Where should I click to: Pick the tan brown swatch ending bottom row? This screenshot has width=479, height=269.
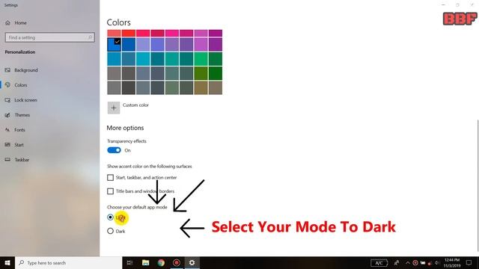216,88
